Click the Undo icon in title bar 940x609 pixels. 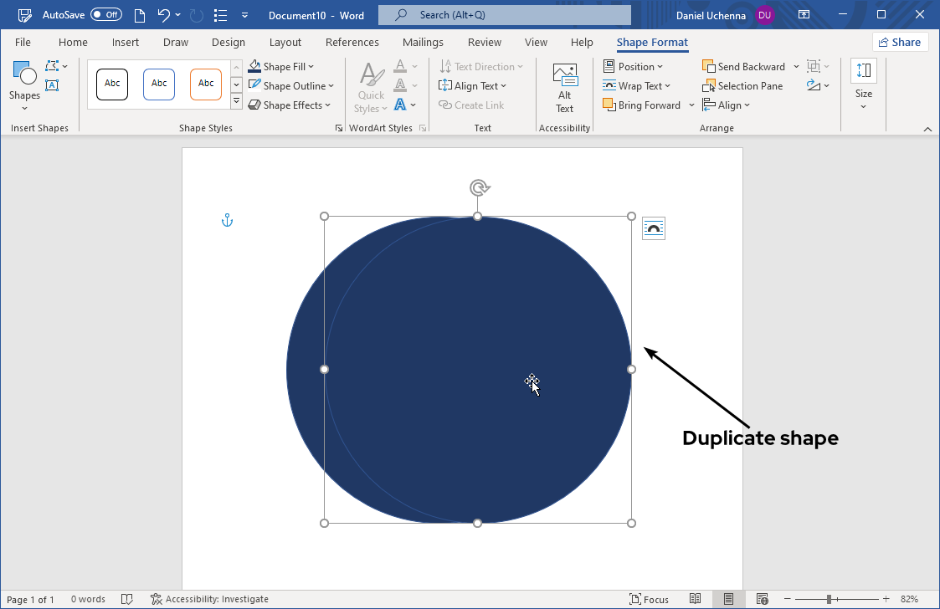pyautogui.click(x=164, y=15)
